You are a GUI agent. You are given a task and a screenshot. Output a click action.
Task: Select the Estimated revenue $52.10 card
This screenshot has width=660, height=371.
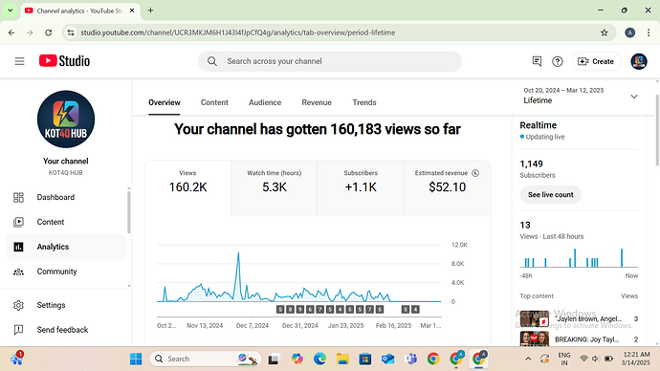(447, 187)
